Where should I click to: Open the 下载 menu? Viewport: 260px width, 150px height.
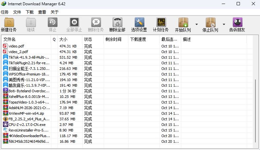click(30, 12)
